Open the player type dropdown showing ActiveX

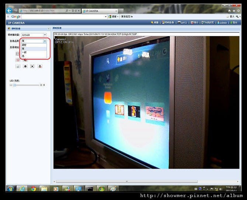[x=34, y=35]
